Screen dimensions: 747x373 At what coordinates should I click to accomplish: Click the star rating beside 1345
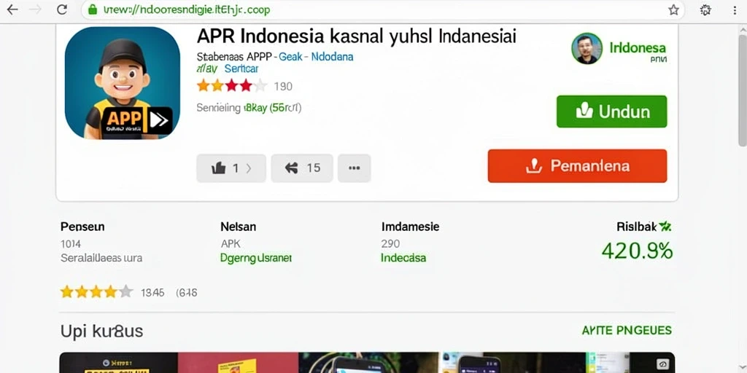pyautogui.click(x=96, y=291)
